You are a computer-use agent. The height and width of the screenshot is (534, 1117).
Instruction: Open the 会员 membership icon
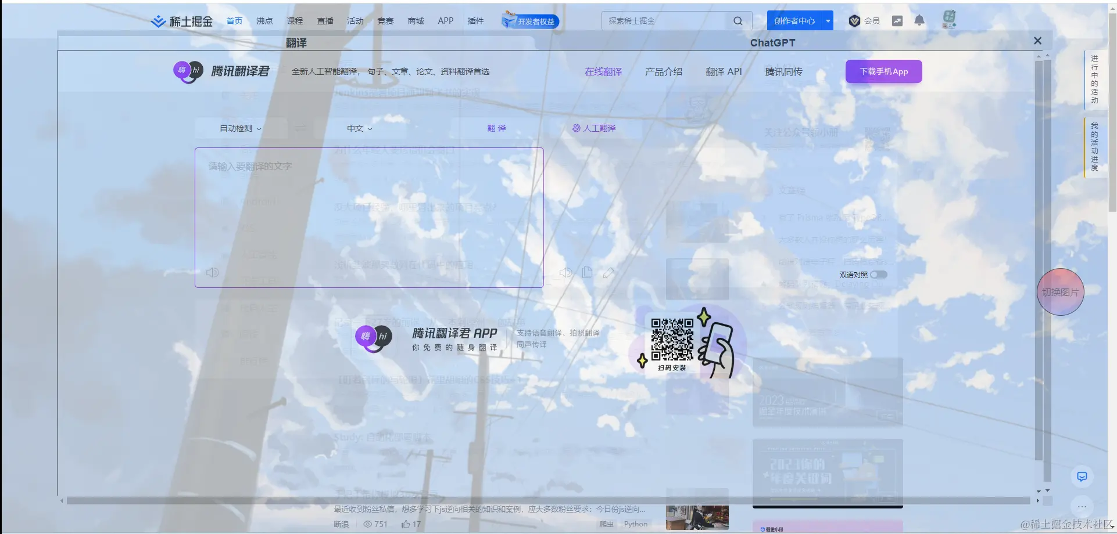[x=864, y=21]
